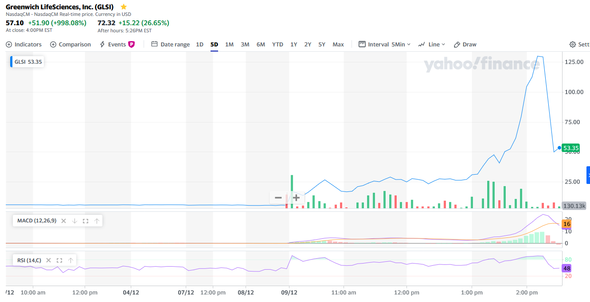The width and height of the screenshot is (590, 302).
Task: Select the 3M range tab
Action: 245,44
